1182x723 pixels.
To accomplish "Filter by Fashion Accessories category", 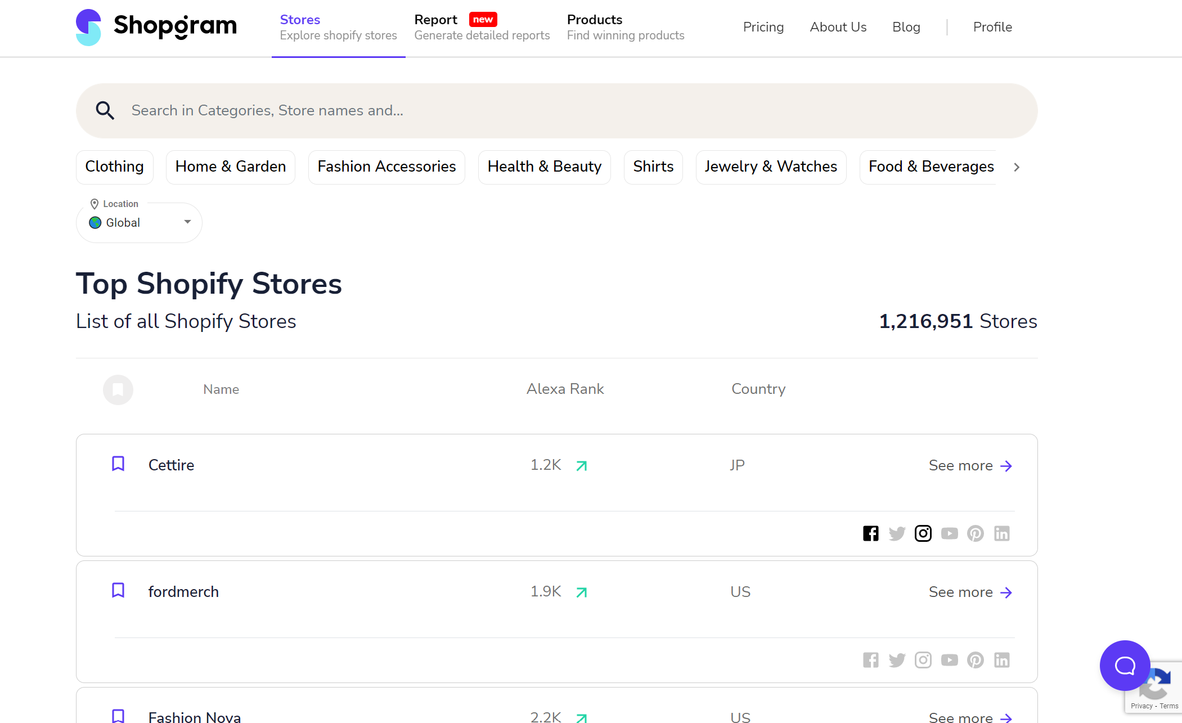I will [x=386, y=167].
